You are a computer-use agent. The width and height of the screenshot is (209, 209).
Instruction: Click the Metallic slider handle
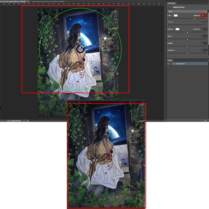tap(187, 47)
